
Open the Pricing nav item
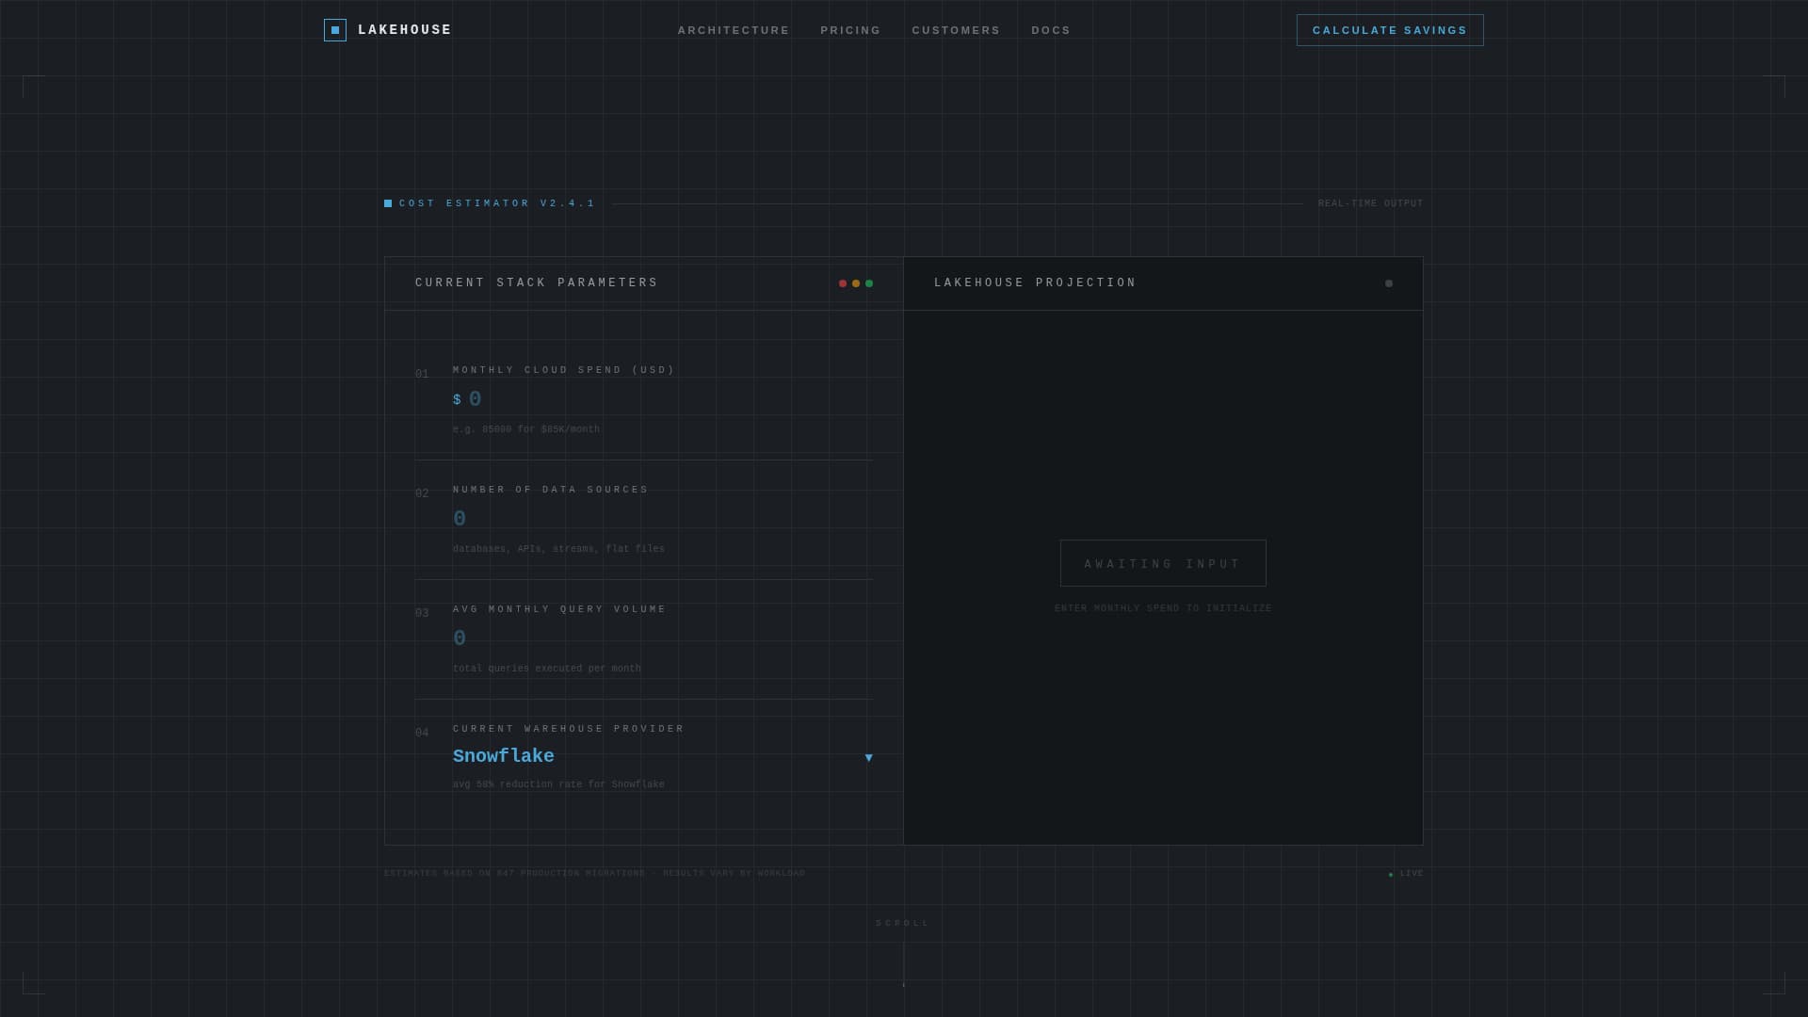850,30
